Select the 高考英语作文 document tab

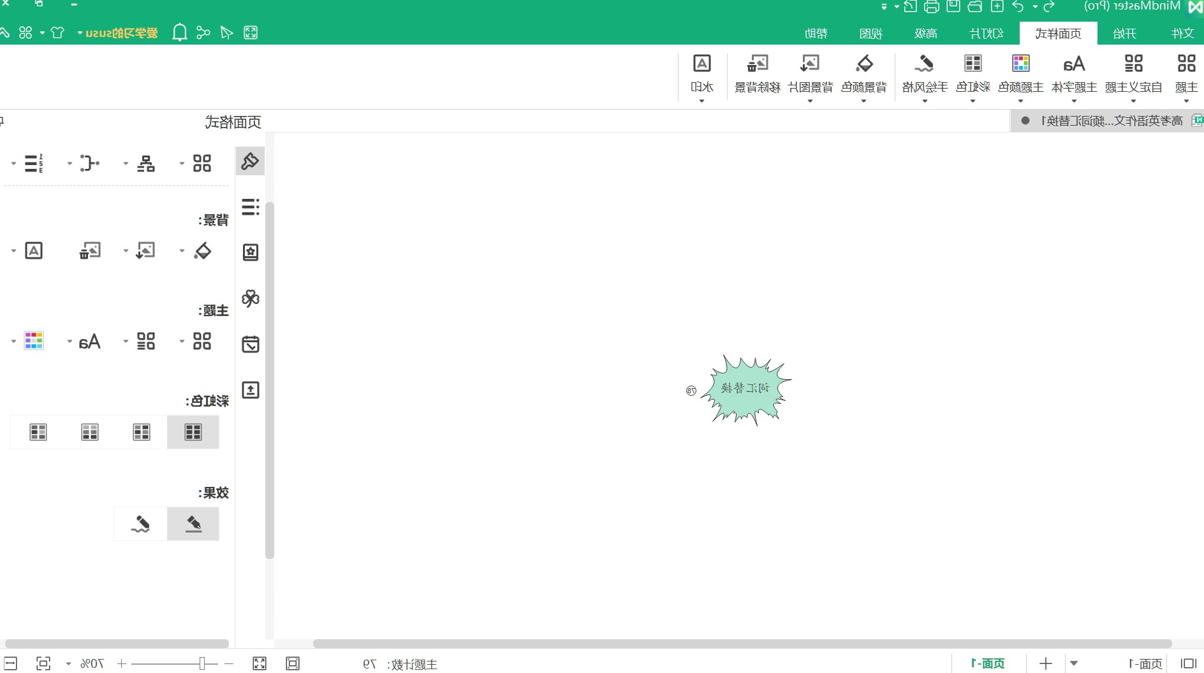click(x=1107, y=120)
